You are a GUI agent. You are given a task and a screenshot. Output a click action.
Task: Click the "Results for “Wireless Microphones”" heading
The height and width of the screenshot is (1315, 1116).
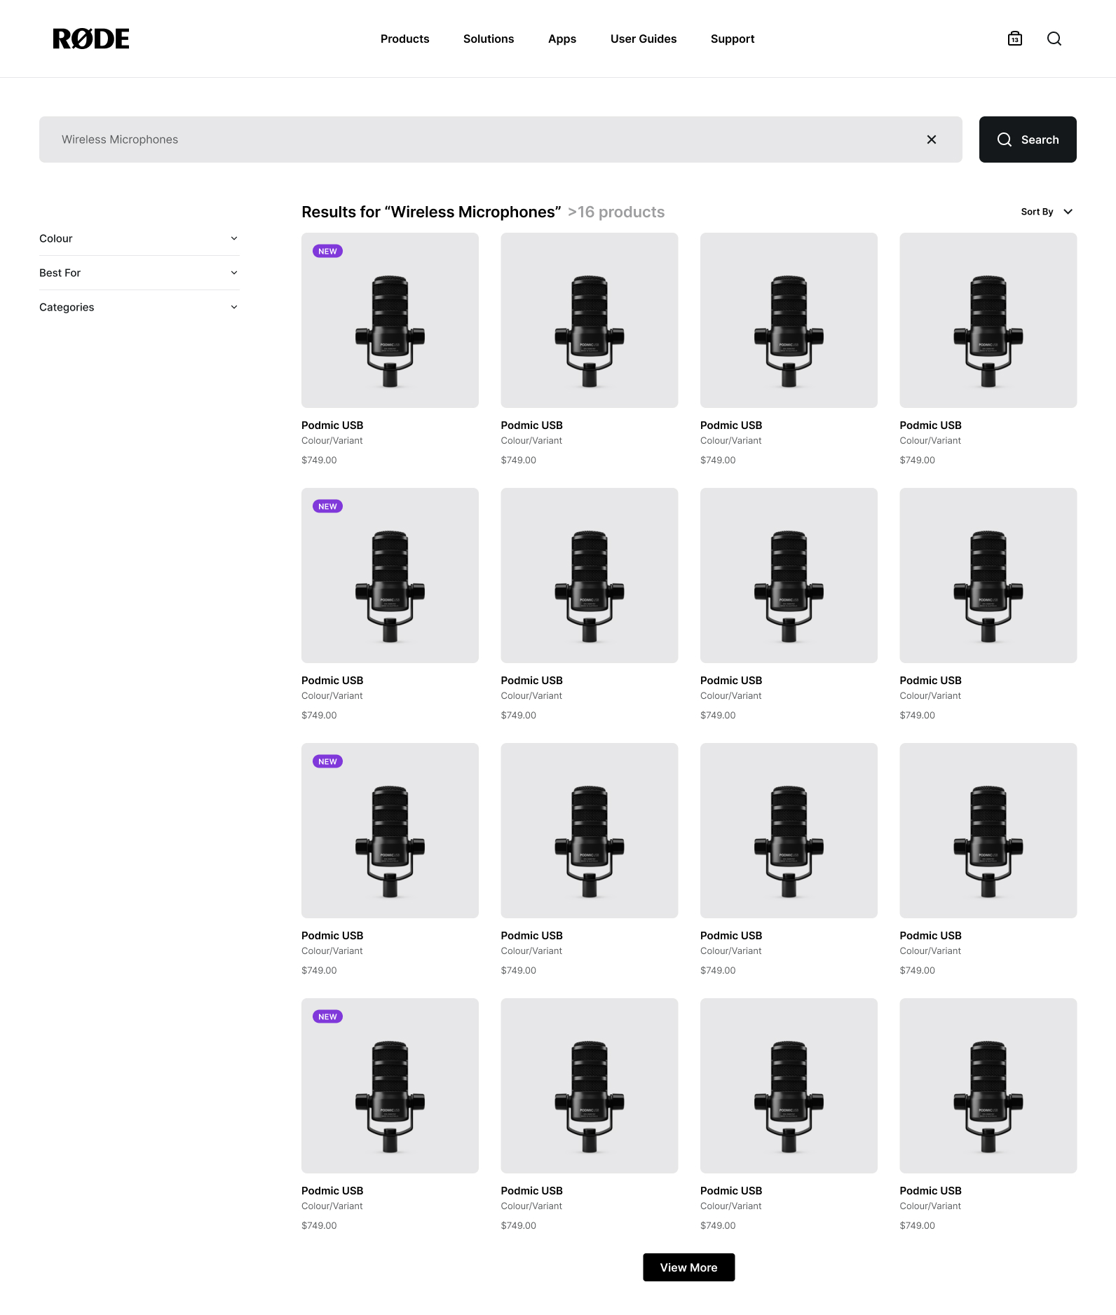[x=431, y=212]
